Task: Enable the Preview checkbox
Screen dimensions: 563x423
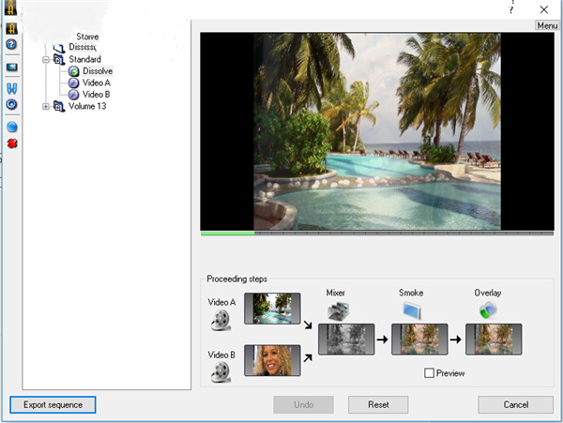Action: [430, 373]
